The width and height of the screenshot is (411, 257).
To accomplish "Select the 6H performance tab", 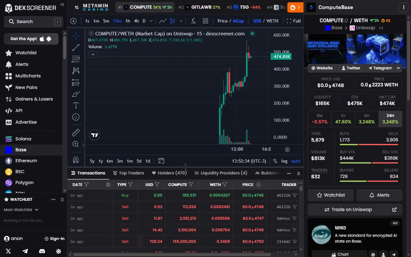I will pyautogui.click(x=367, y=119).
